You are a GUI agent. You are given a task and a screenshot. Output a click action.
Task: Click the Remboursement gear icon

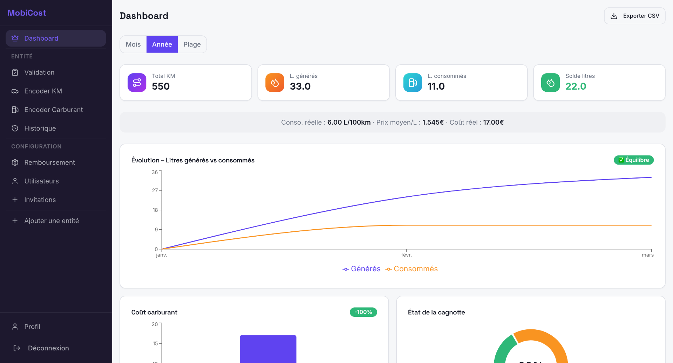coord(15,162)
